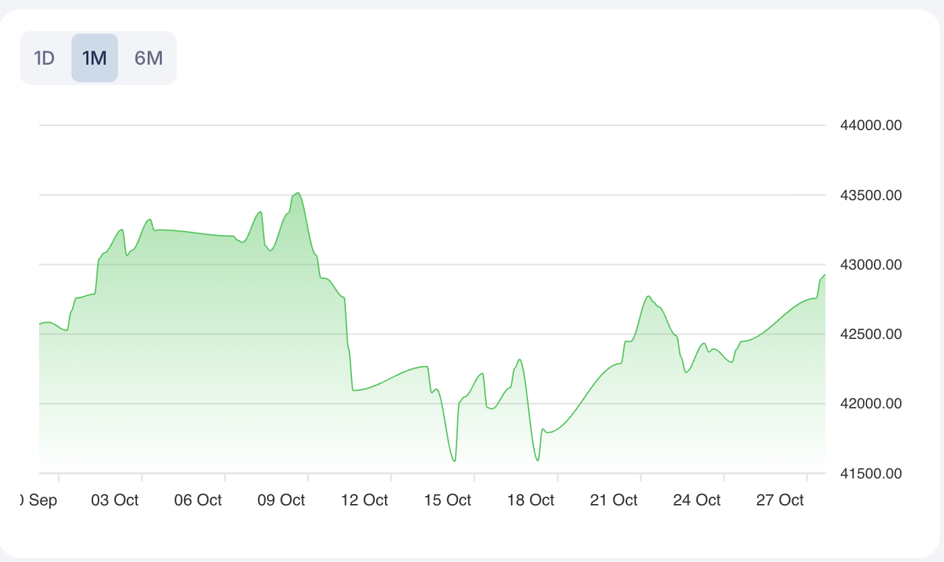Click the 18 Oct date label
Viewport: 944px width, 562px height.
click(531, 500)
